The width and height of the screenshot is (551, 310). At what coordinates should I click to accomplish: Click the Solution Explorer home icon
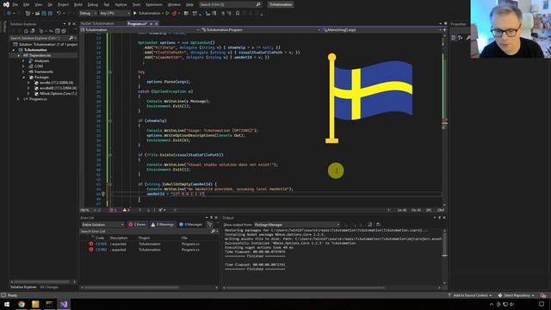point(26,31)
